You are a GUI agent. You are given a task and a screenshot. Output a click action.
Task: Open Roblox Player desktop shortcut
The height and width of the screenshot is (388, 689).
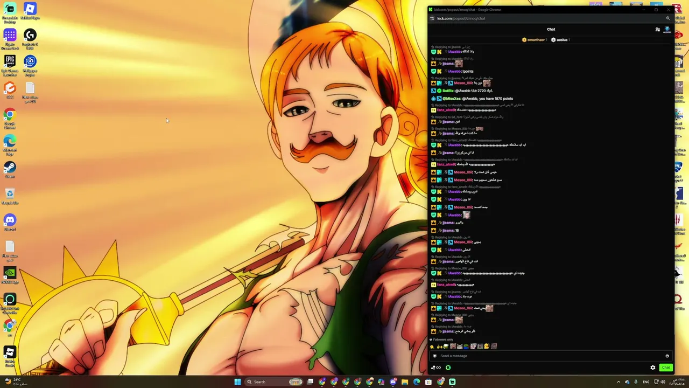pos(30,12)
